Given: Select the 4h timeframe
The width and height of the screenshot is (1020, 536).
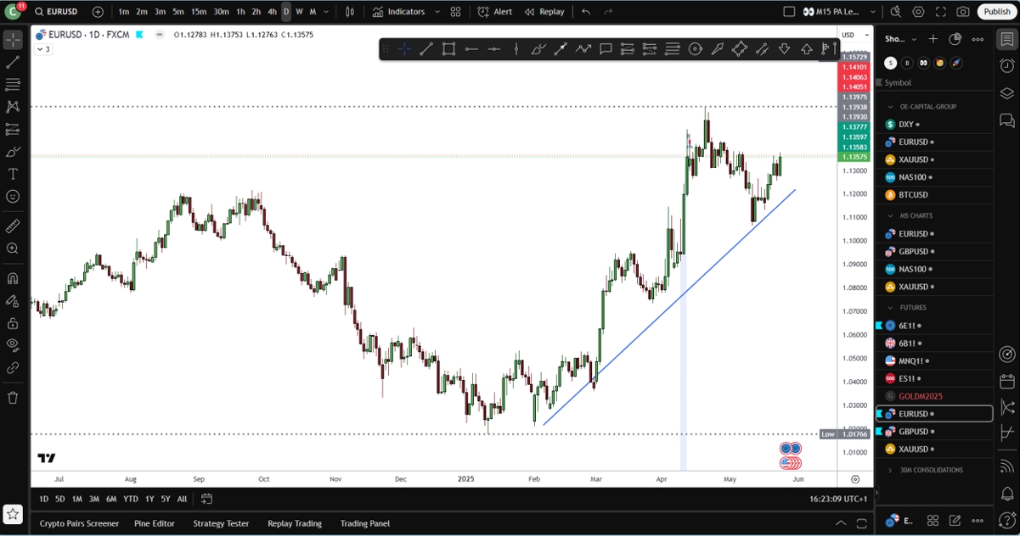Looking at the screenshot, I should click(272, 12).
